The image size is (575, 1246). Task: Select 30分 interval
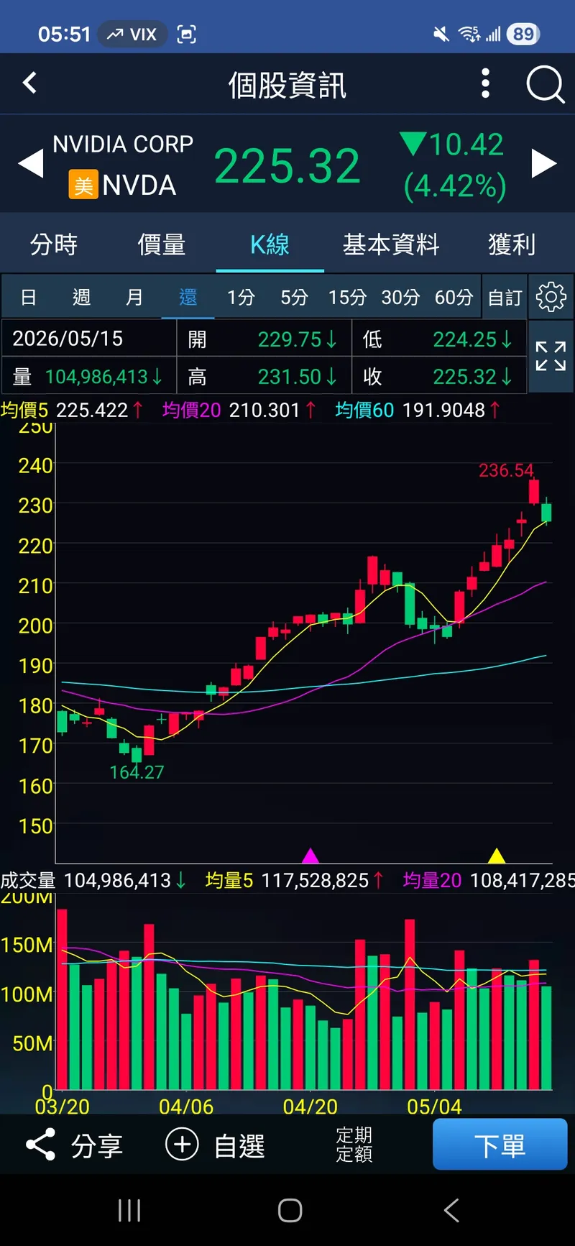(400, 297)
